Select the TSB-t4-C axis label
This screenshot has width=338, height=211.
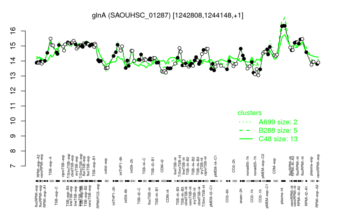(144, 166)
